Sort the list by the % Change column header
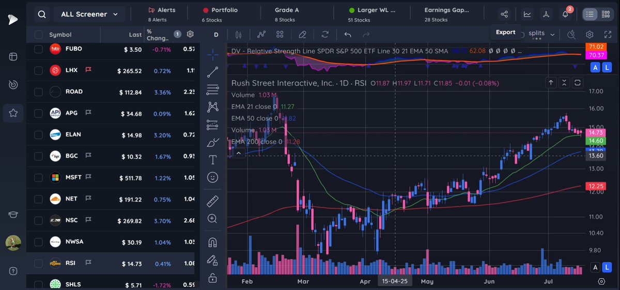Image resolution: width=620 pixels, height=290 pixels. click(157, 35)
